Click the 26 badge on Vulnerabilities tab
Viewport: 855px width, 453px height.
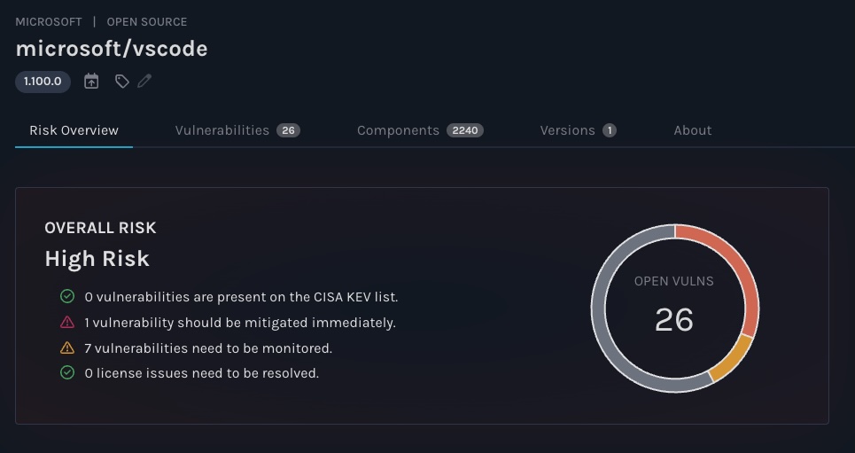(x=288, y=130)
